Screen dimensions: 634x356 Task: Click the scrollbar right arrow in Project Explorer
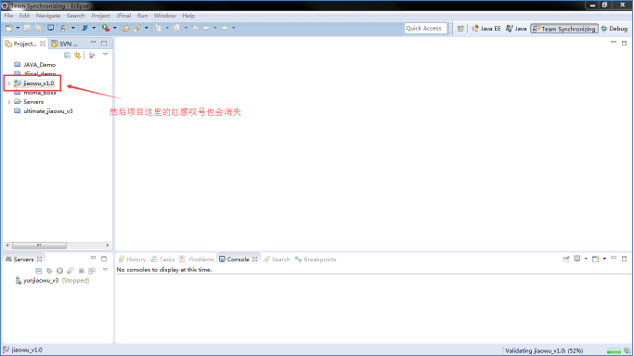pyautogui.click(x=108, y=245)
